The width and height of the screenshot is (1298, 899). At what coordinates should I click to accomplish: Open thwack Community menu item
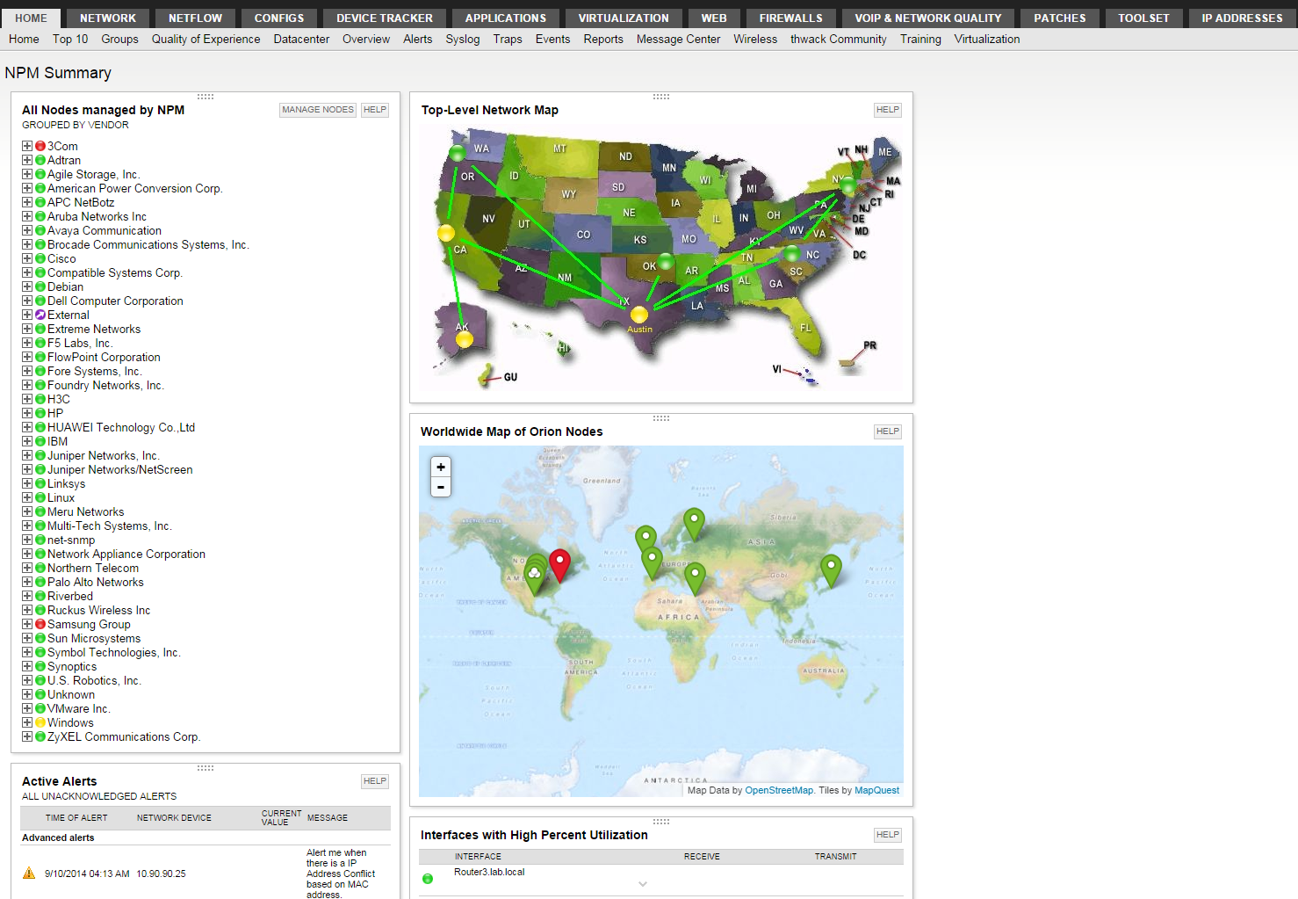[839, 40]
